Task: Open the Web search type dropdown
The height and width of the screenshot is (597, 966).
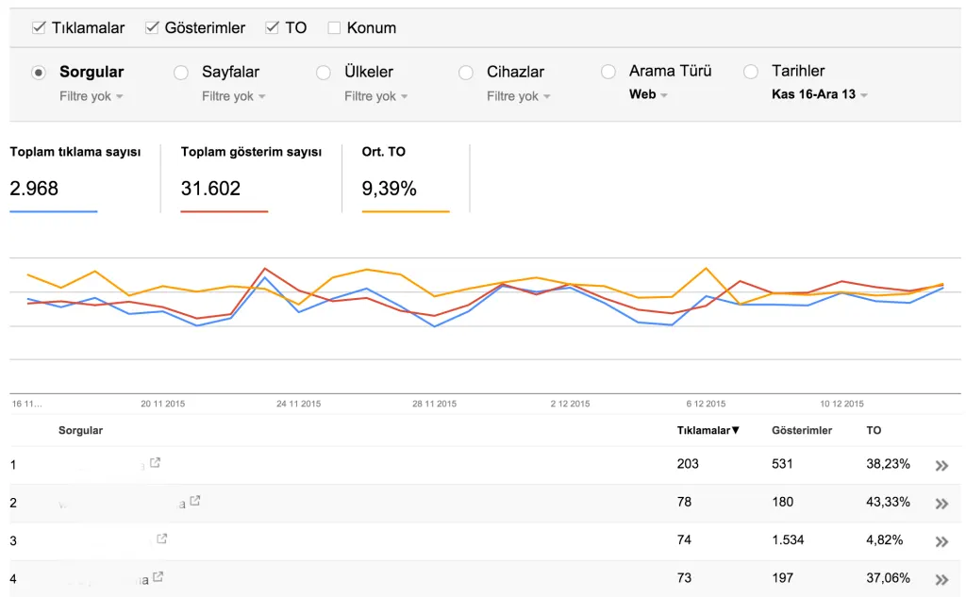Action: 648,94
